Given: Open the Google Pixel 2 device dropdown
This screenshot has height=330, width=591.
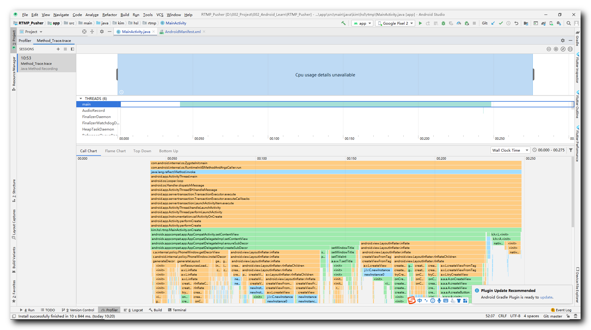Looking at the screenshot, I should click(395, 23).
